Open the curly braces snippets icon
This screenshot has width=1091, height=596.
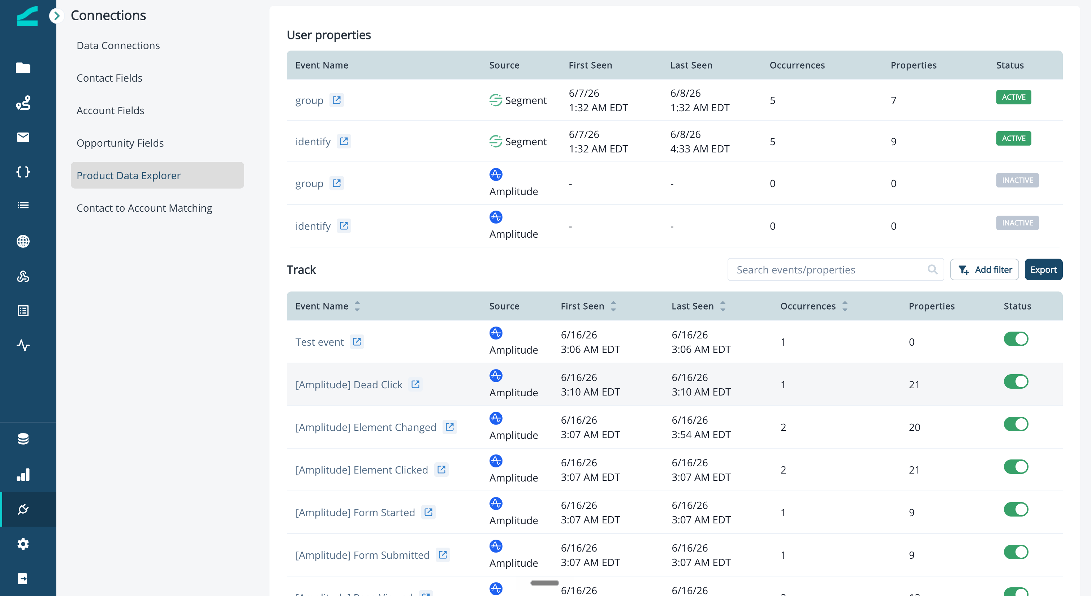click(x=23, y=172)
